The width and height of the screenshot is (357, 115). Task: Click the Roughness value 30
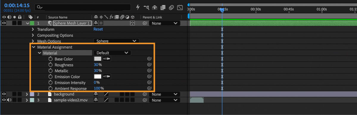[96, 65]
